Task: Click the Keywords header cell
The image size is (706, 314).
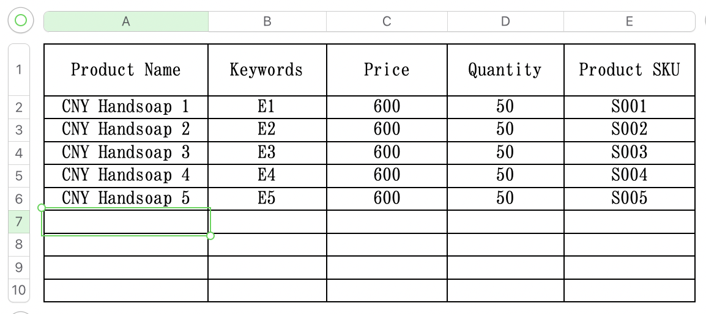Action: (x=267, y=70)
